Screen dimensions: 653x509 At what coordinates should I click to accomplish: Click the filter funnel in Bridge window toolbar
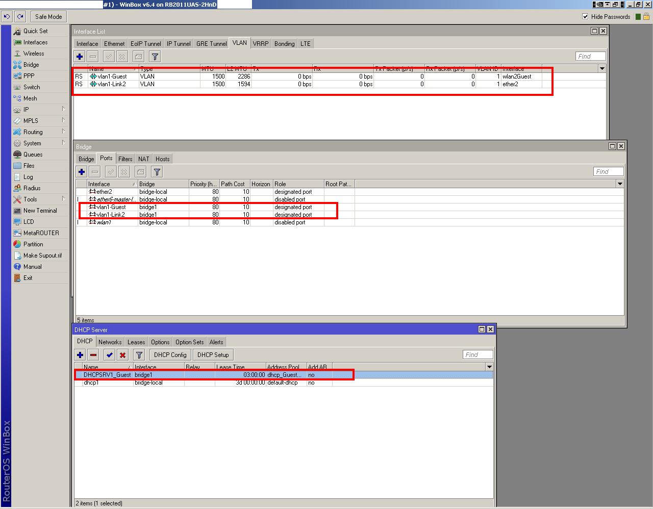pos(157,172)
